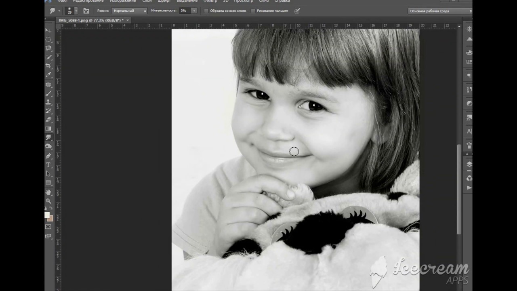Viewport: 517px width, 291px height.
Task: Change screen mode icon in toolbox
Action: click(x=48, y=236)
